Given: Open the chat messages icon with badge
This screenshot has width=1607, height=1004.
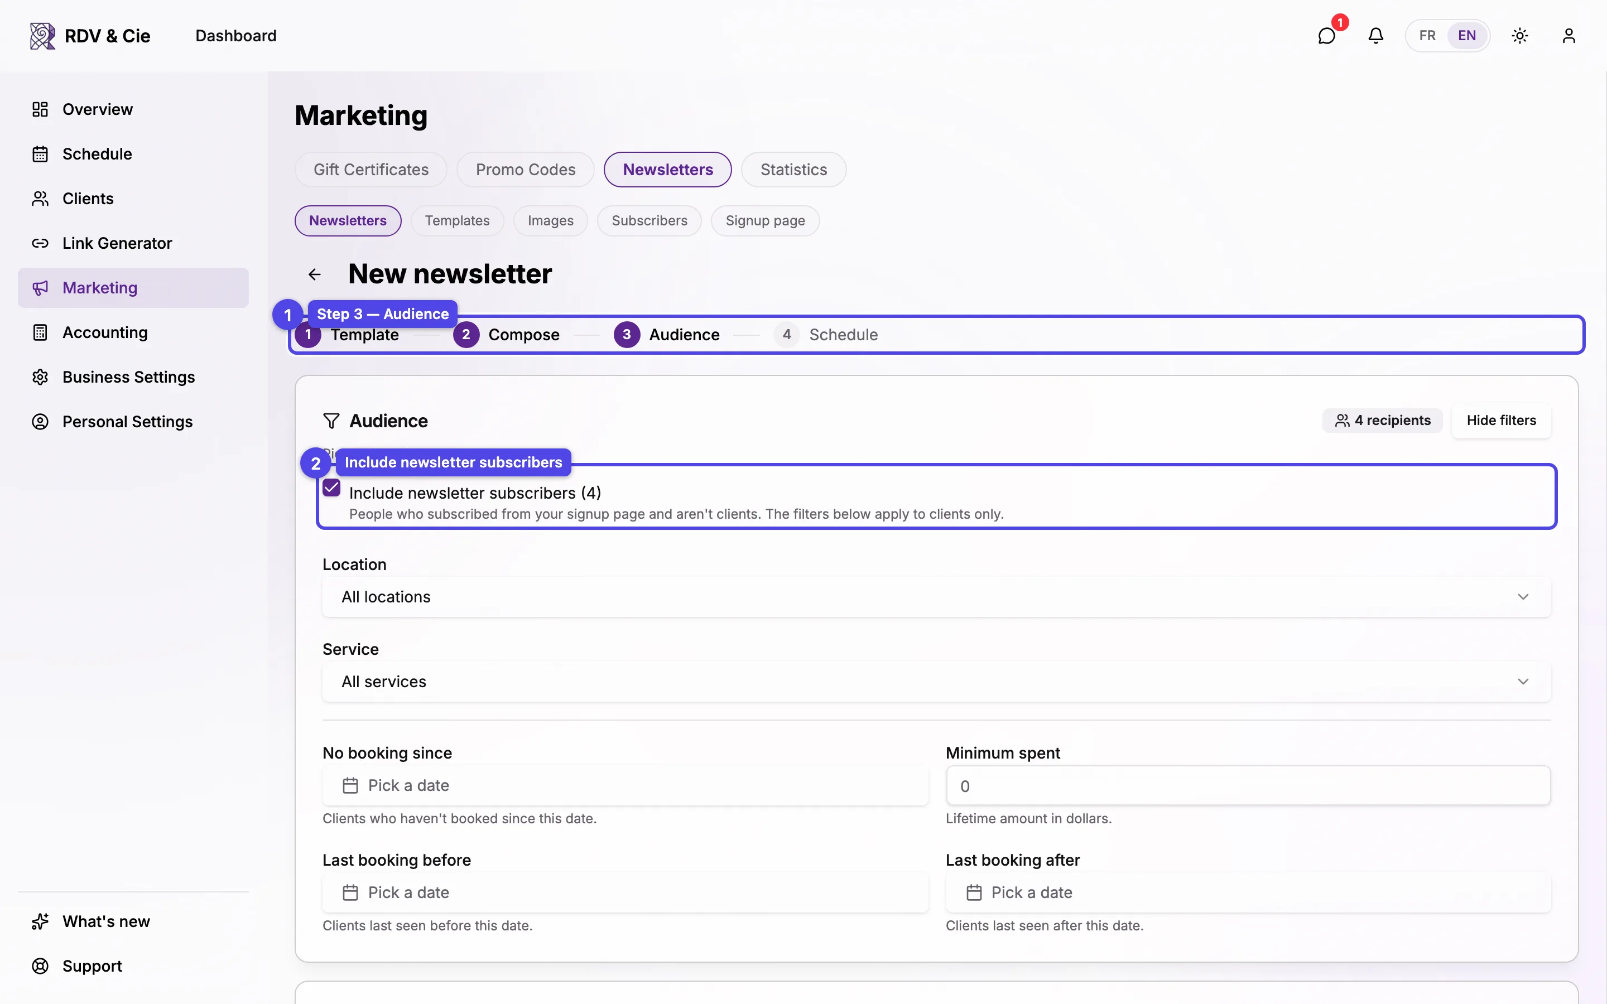Looking at the screenshot, I should (1326, 36).
